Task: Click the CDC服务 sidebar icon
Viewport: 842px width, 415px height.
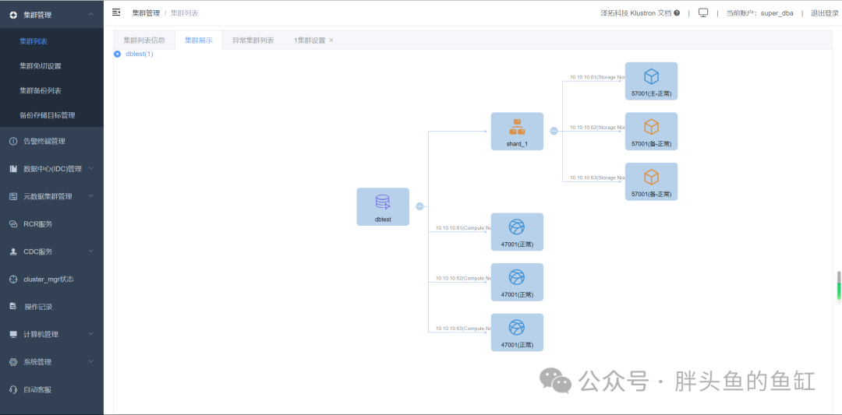Action: pyautogui.click(x=13, y=251)
